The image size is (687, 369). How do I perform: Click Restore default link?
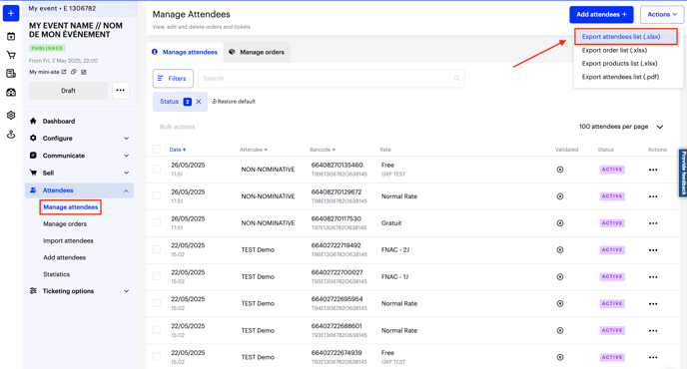coord(234,102)
